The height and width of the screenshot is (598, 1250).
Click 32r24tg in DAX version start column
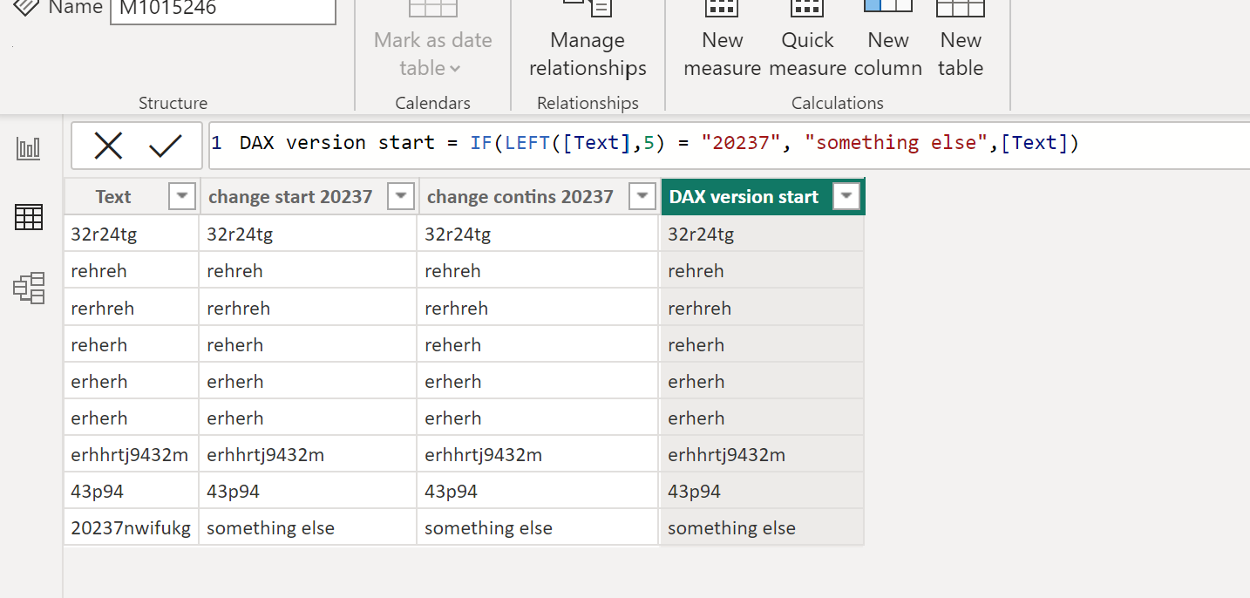click(x=762, y=234)
